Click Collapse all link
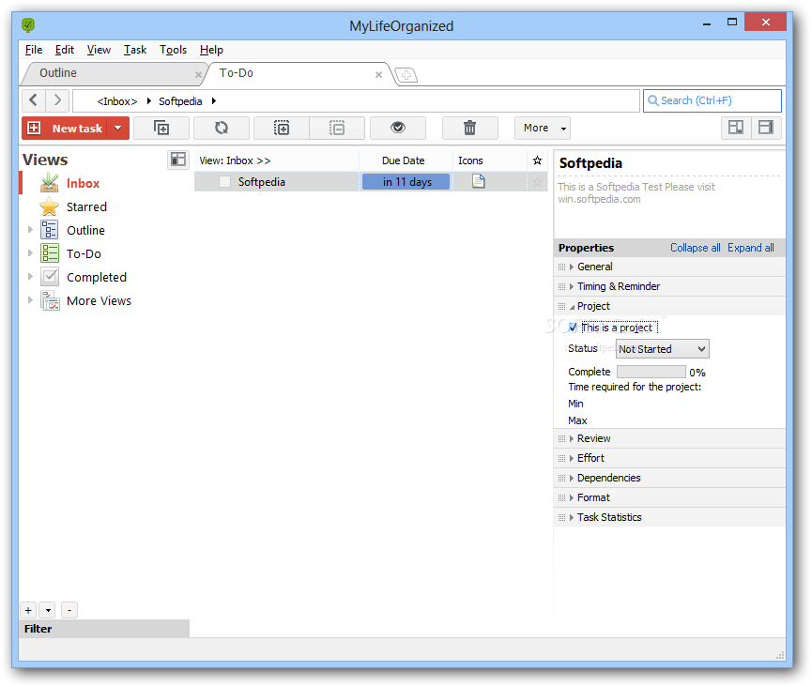Viewport: 812px width, 687px height. (x=695, y=248)
